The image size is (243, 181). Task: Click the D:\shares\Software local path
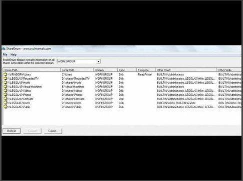[73, 99]
